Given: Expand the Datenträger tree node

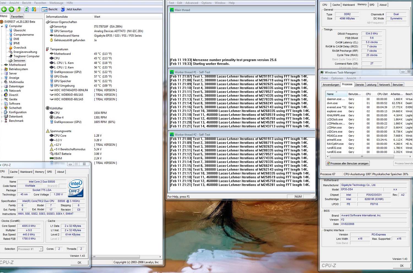Looking at the screenshot, I should 2,87.
